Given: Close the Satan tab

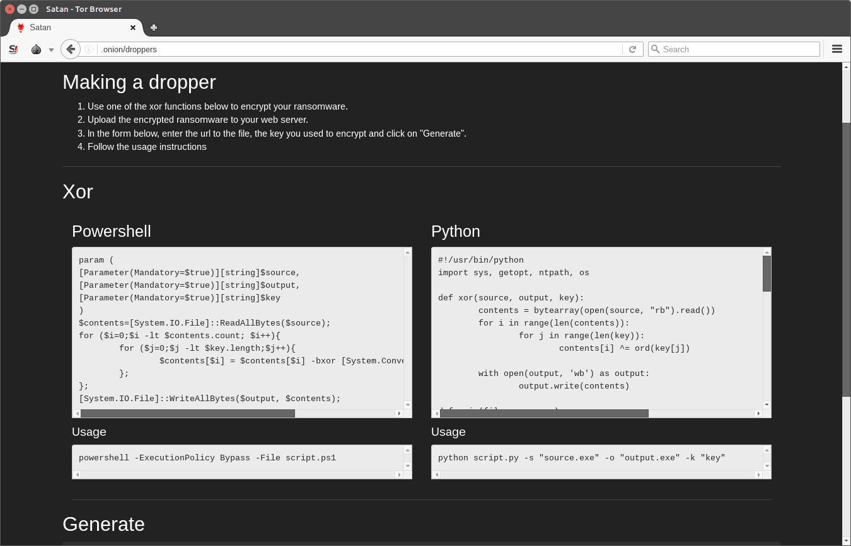Looking at the screenshot, I should pyautogui.click(x=133, y=28).
